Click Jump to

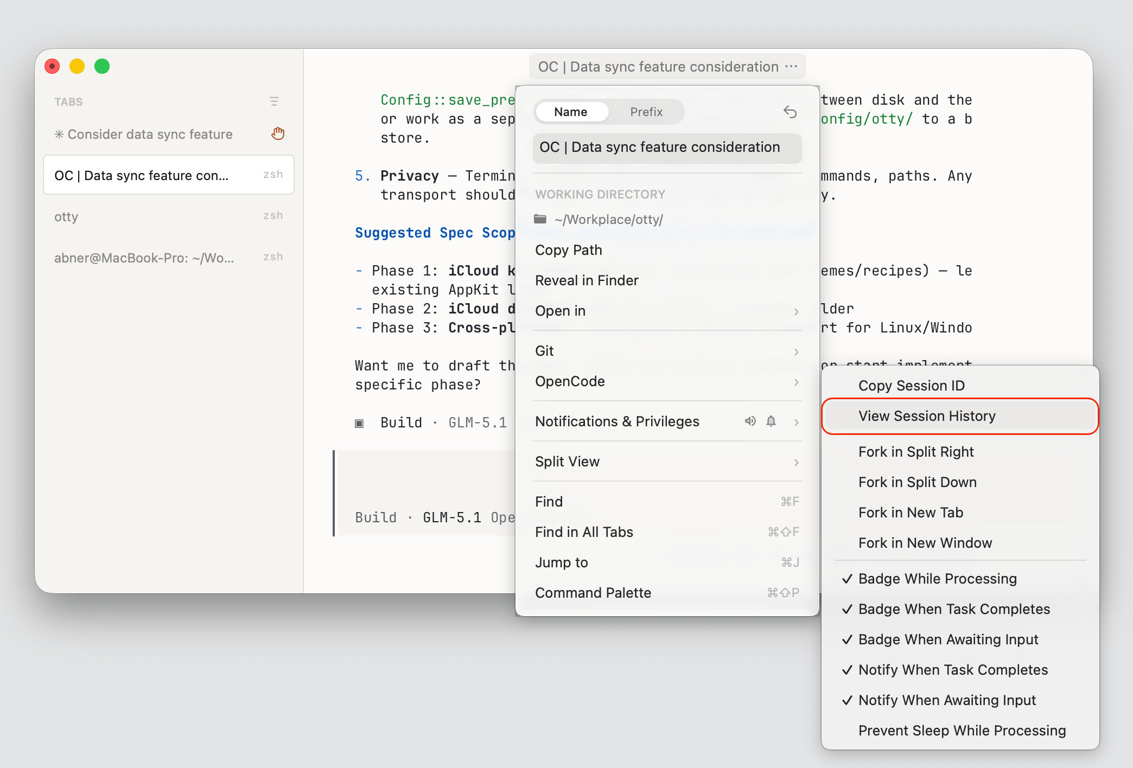click(x=667, y=562)
